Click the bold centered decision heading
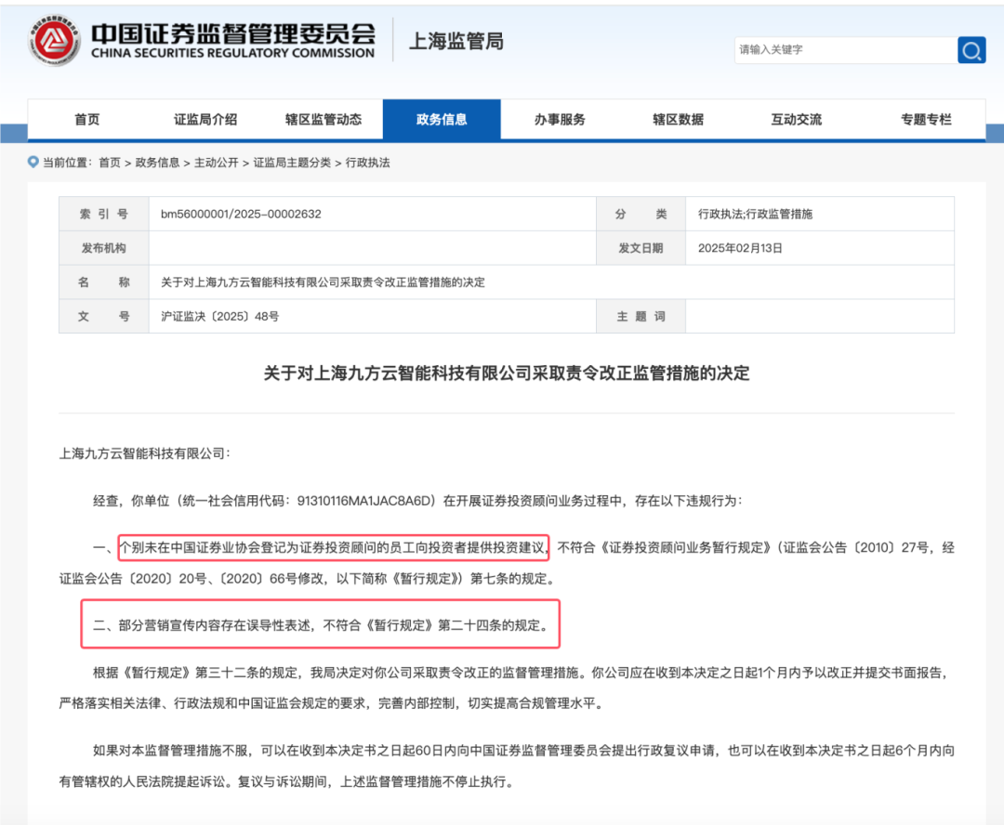 pos(507,373)
